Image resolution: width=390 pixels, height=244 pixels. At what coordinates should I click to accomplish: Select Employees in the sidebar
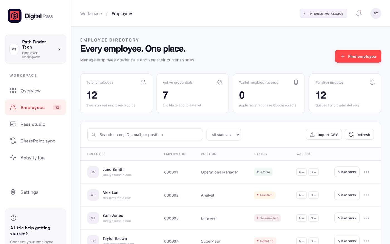(x=35, y=107)
